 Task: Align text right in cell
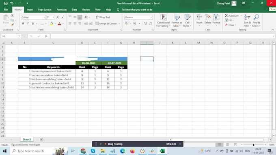(80, 24)
